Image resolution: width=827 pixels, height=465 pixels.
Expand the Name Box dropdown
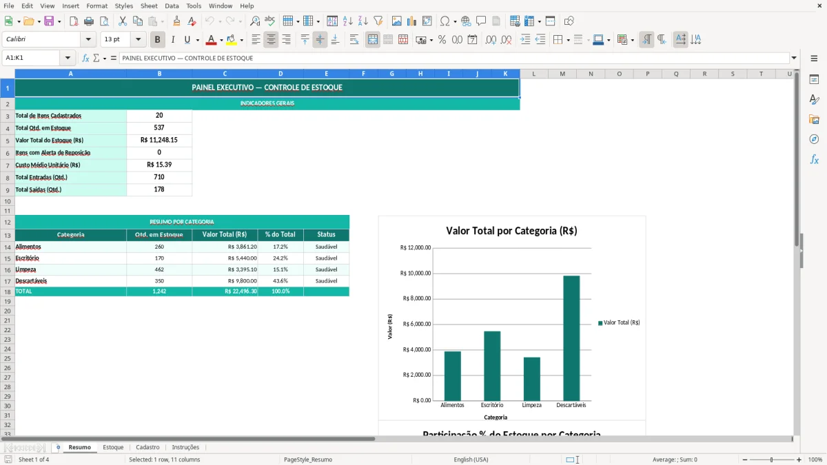coord(68,58)
